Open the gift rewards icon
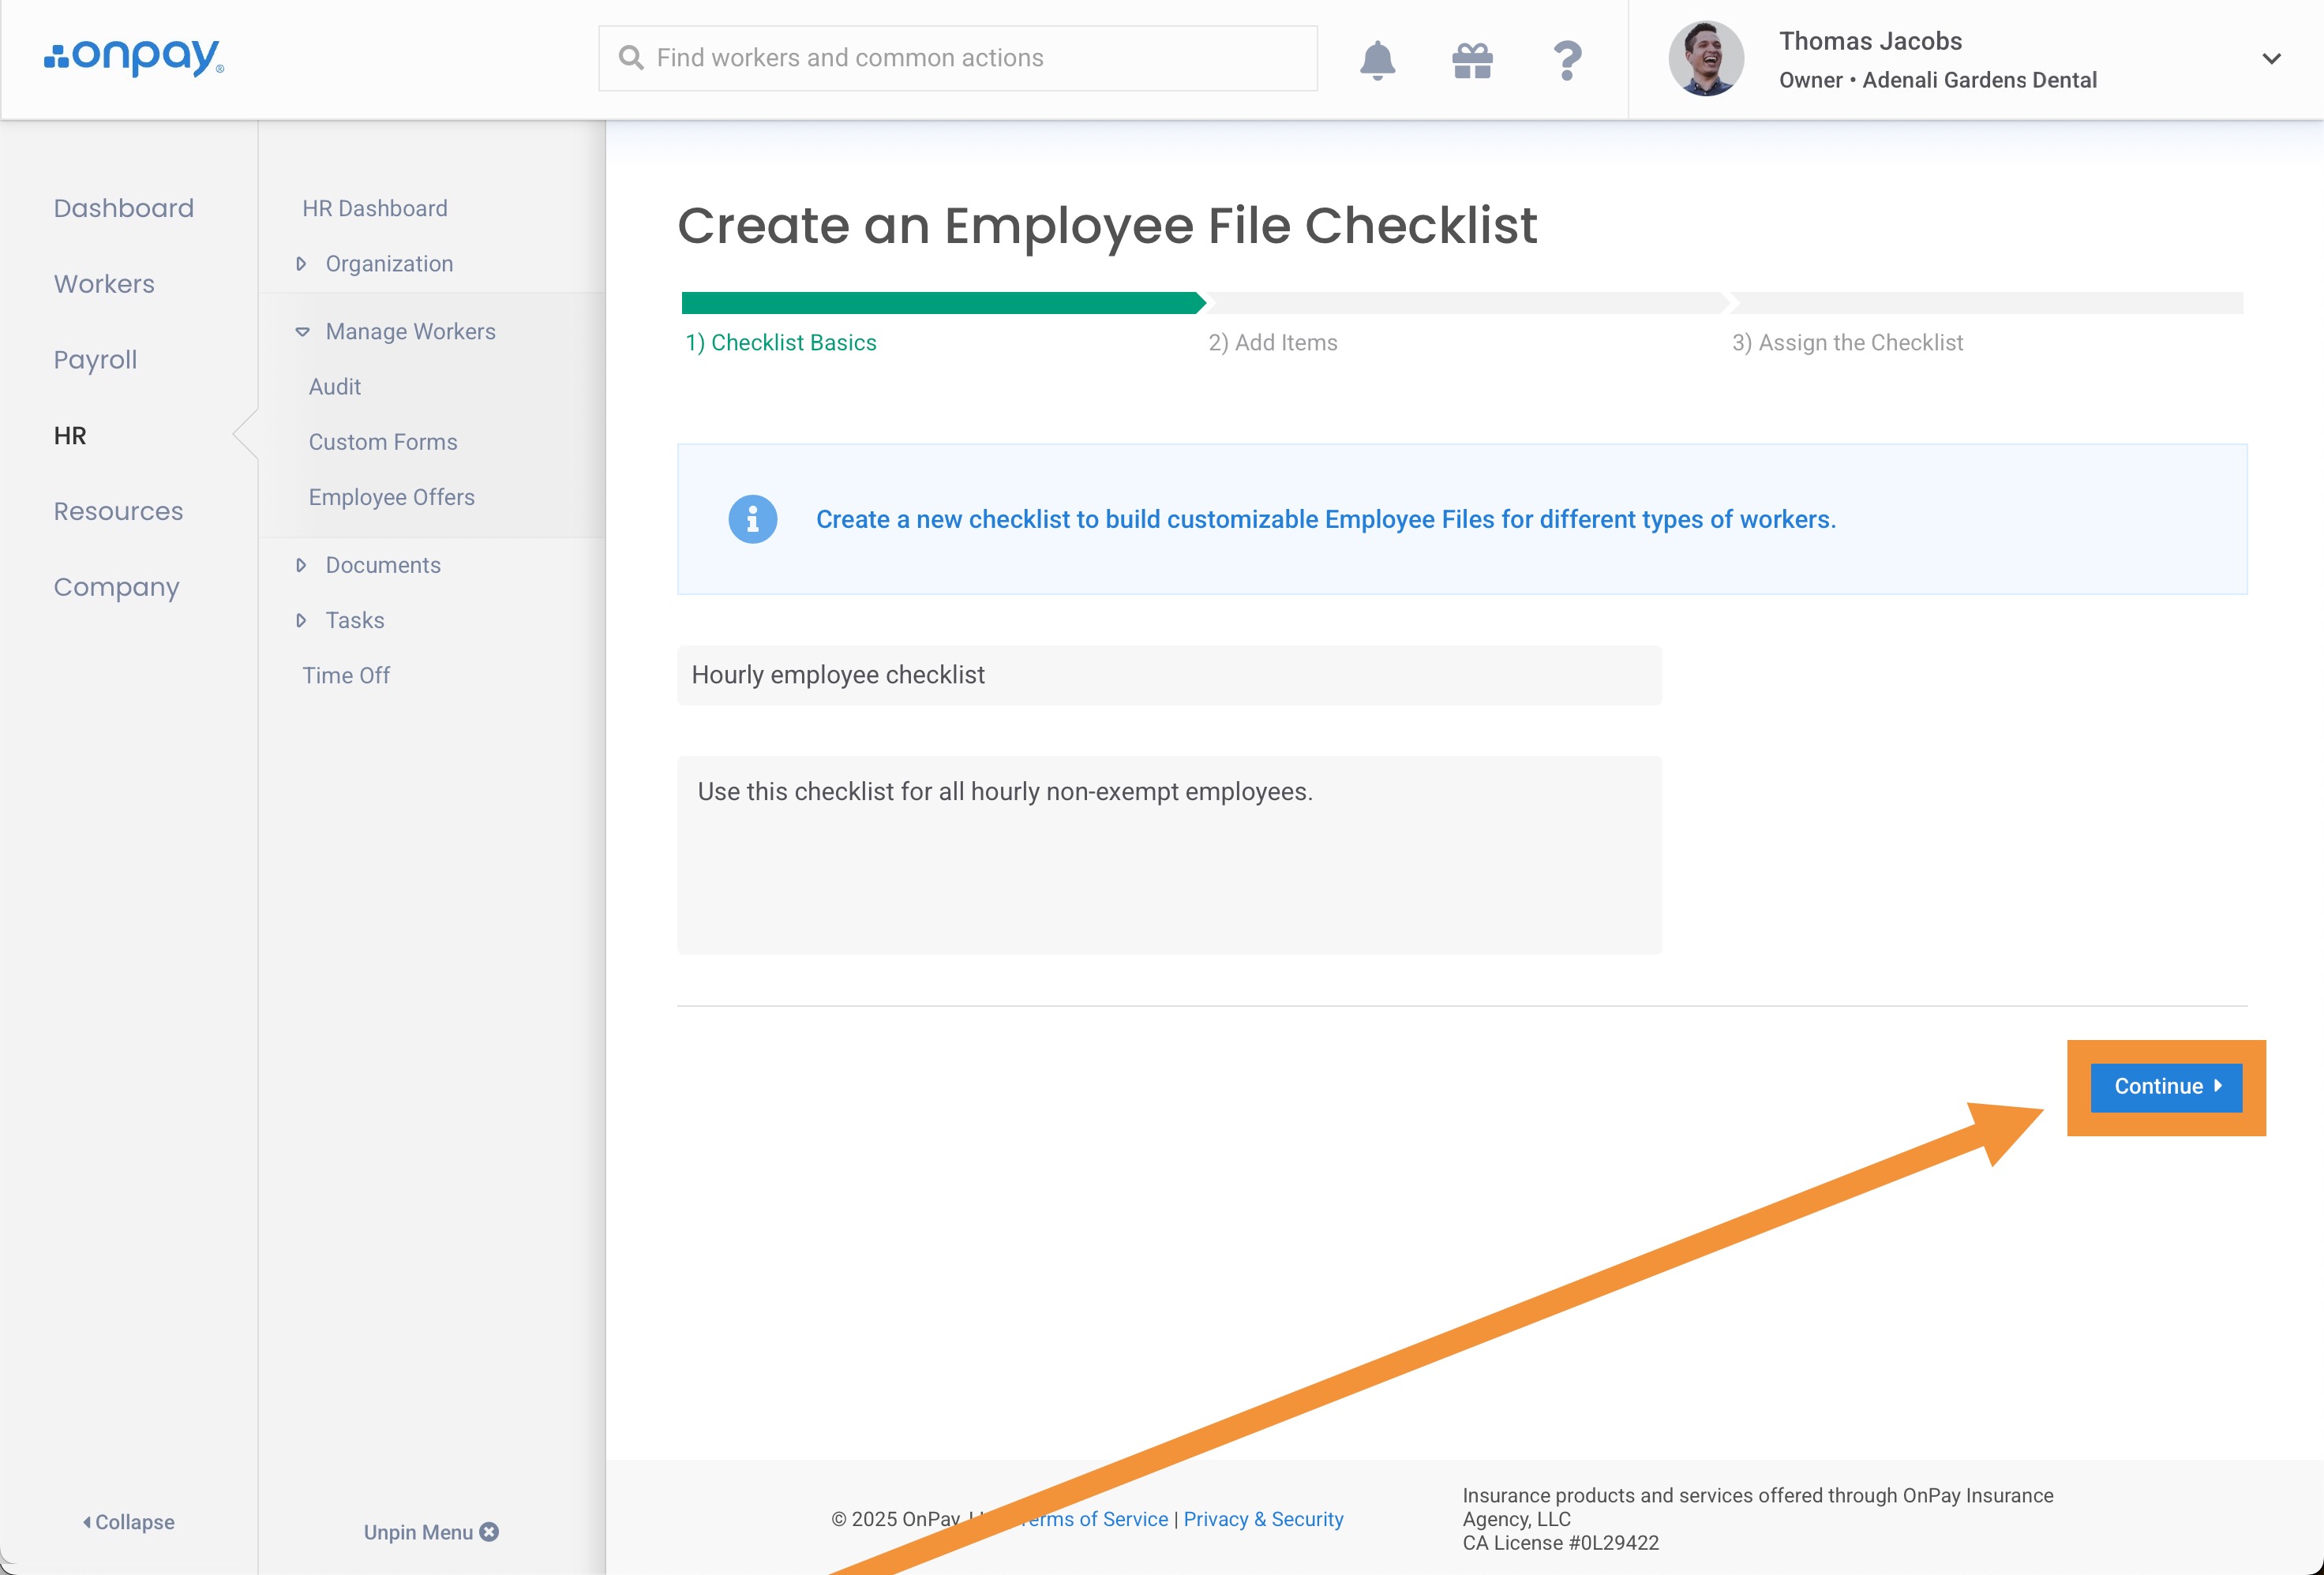The height and width of the screenshot is (1575, 2324). click(1472, 60)
